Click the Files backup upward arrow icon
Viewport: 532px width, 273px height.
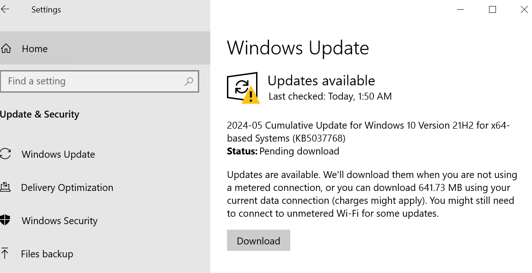tap(5, 253)
